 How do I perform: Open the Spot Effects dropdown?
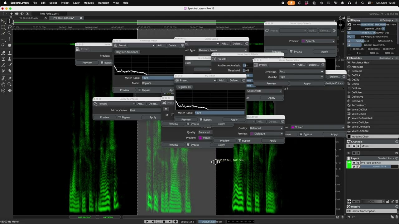[x=264, y=91]
